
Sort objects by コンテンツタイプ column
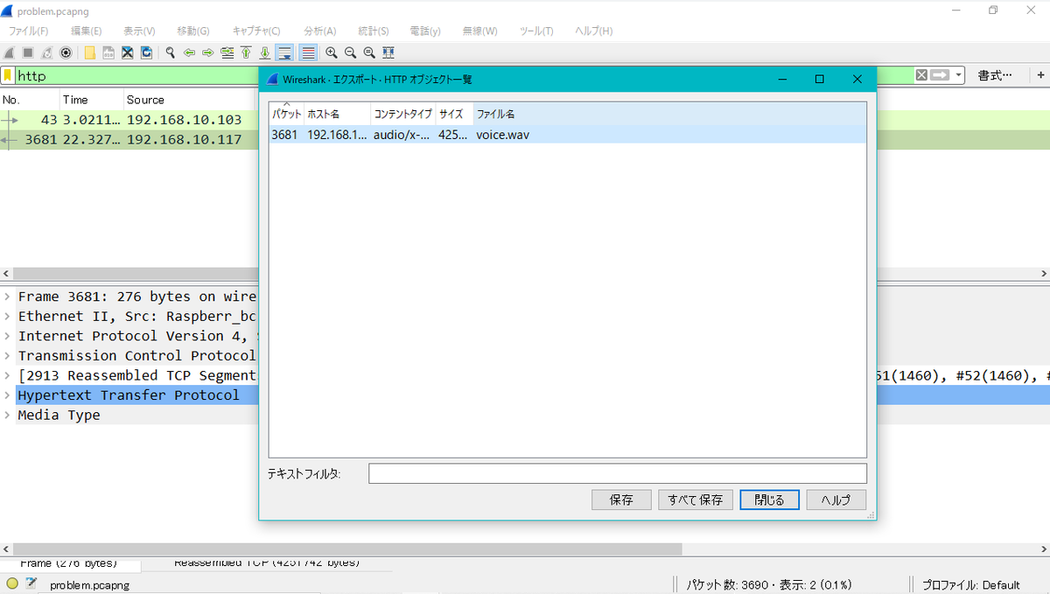403,114
